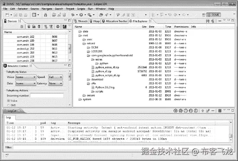Screen dimensions: 238x161
Task: Click Update Threads icon in Devices toolbar
Action: 45,26
